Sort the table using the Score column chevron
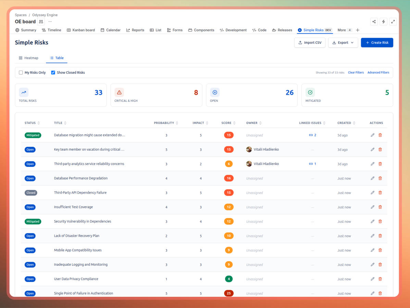The width and height of the screenshot is (410, 308). point(234,123)
